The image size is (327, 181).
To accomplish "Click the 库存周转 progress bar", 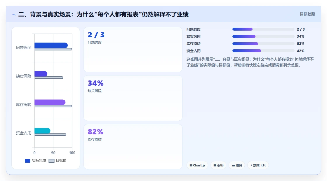I will click(x=263, y=44).
